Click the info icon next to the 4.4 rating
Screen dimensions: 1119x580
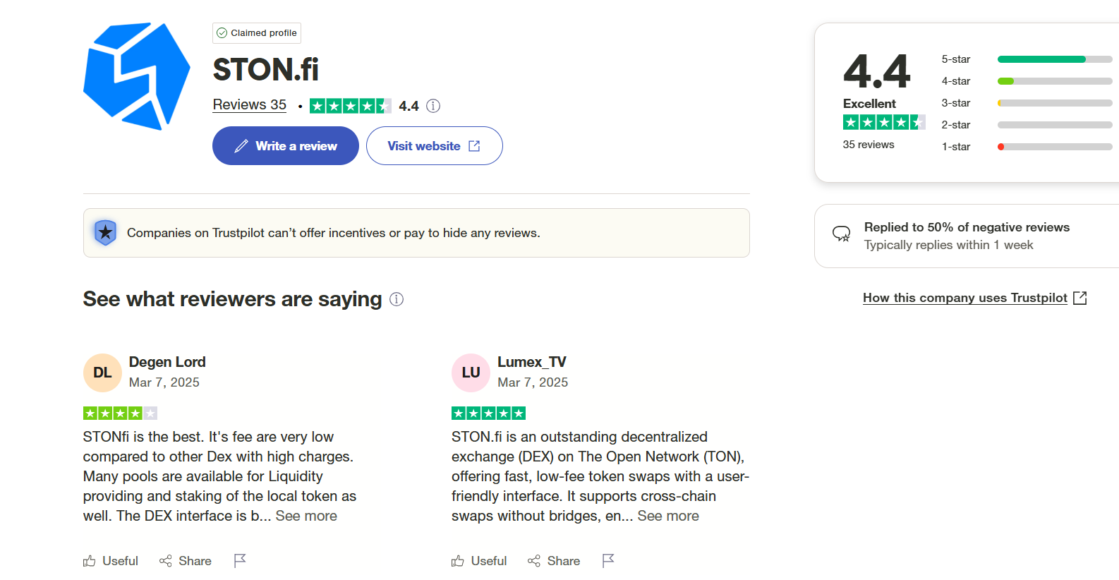[433, 106]
